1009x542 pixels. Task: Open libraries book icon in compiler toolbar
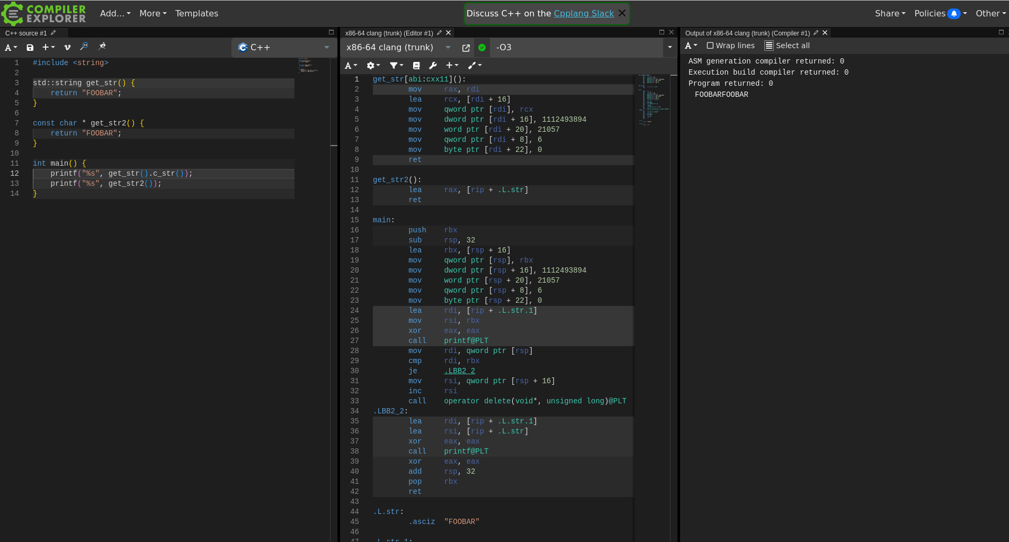click(416, 66)
